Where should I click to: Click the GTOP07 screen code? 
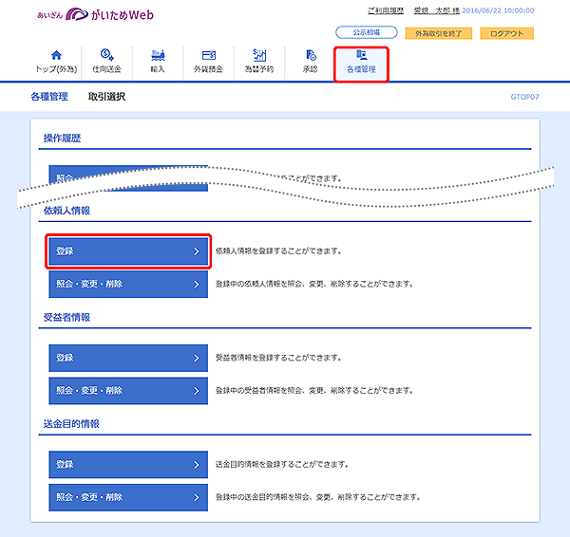click(525, 97)
